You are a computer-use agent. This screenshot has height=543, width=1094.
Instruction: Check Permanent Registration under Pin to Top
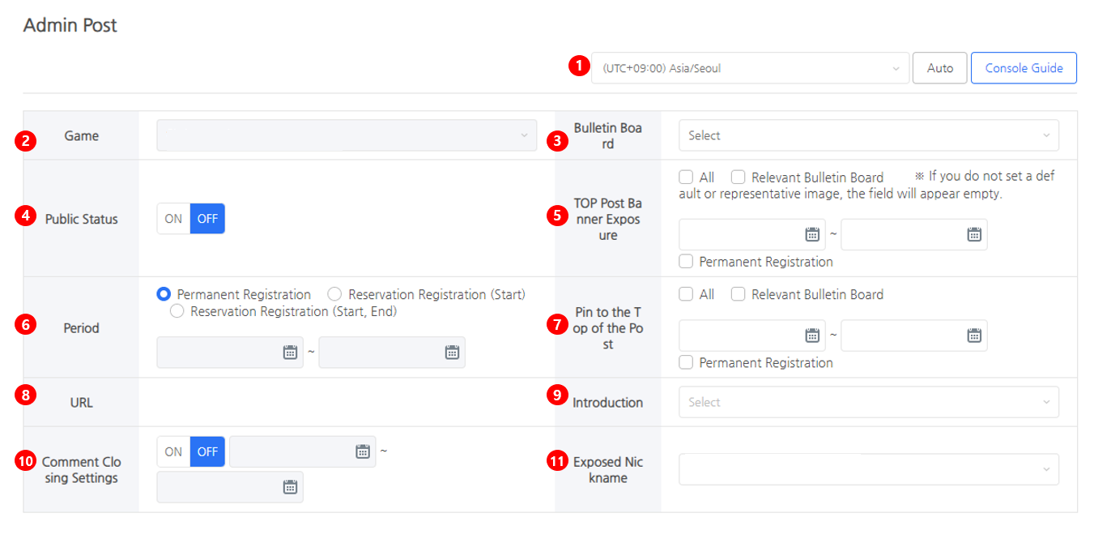coord(687,363)
